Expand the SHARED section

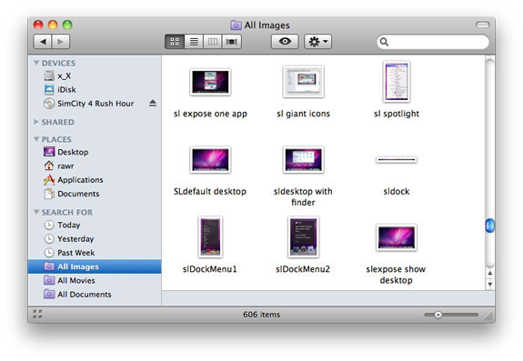click(36, 122)
